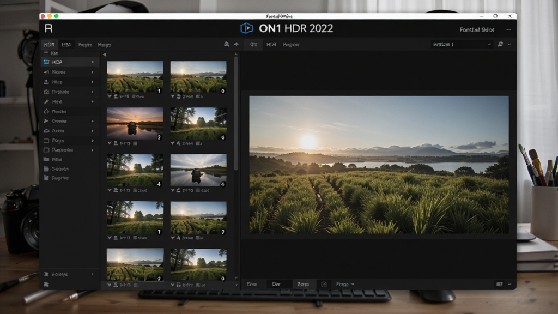The image size is (558, 314).
Task: Expand the HDR sidebar row chevron
Action: pyautogui.click(x=93, y=62)
